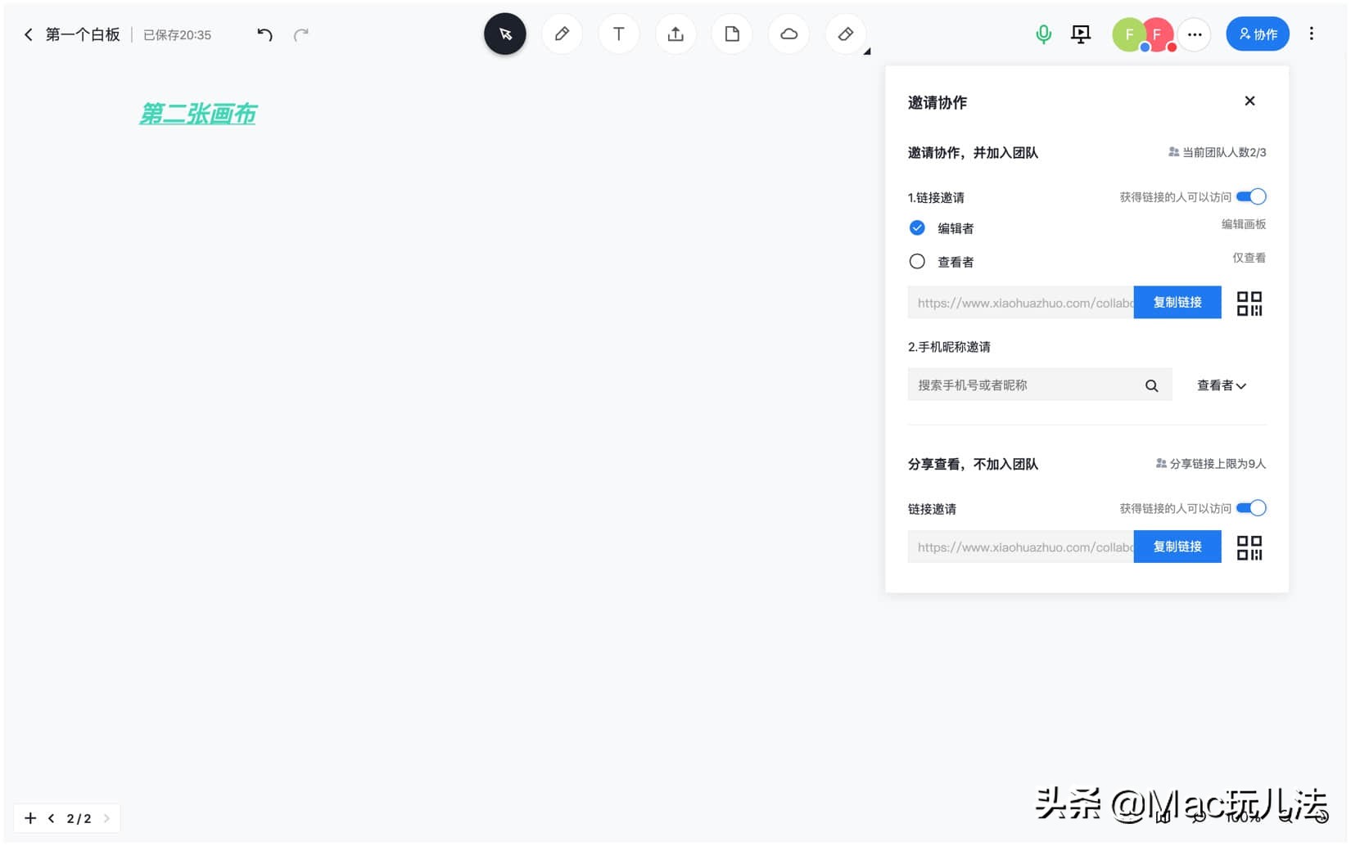The height and width of the screenshot is (846, 1351).
Task: Select the pen drawing tool
Action: [x=562, y=34]
